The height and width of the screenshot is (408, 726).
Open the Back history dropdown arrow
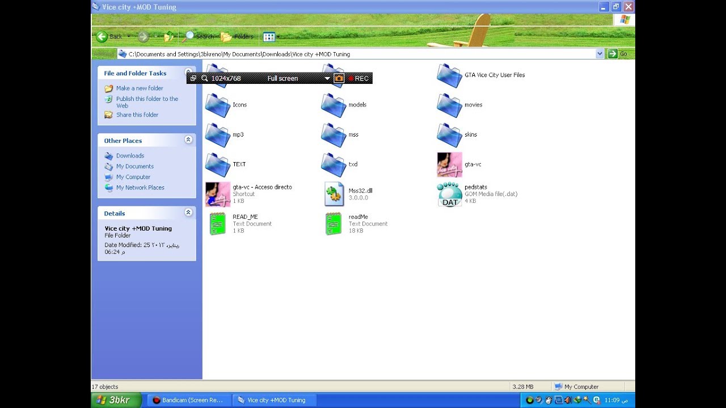129,37
